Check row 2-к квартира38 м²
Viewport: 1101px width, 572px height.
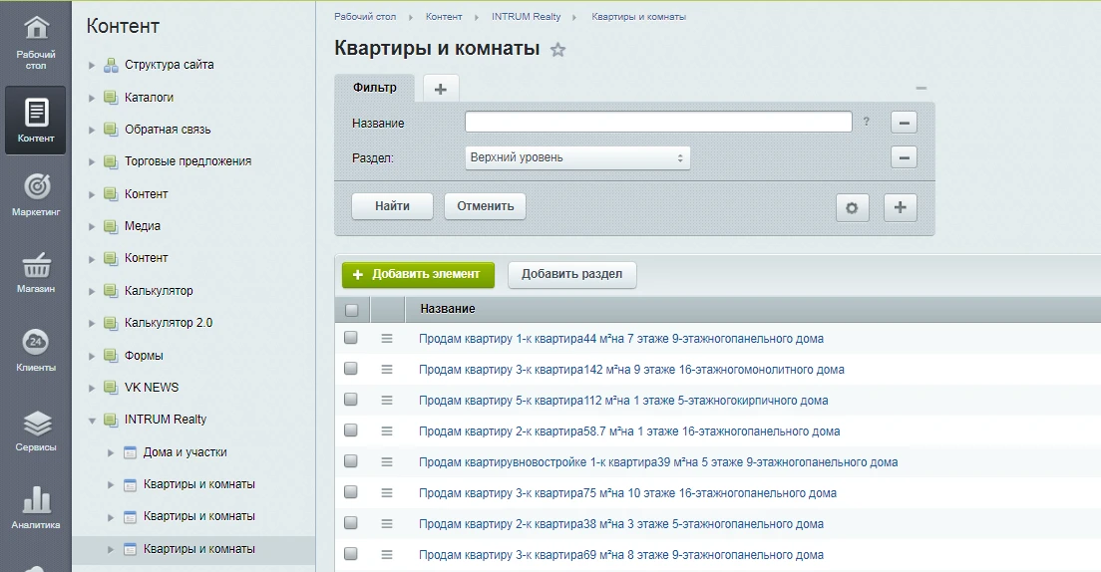pos(351,523)
